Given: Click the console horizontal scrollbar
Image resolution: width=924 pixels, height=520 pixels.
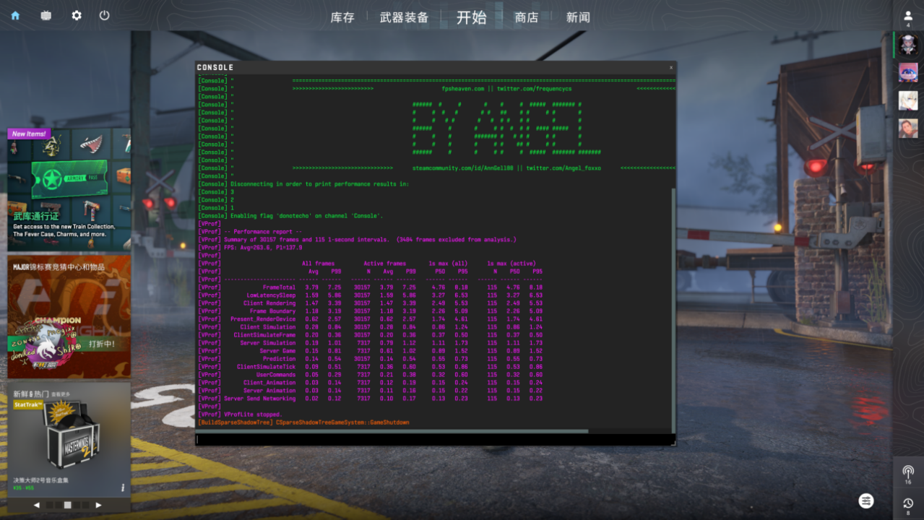Looking at the screenshot, I should [x=392, y=430].
